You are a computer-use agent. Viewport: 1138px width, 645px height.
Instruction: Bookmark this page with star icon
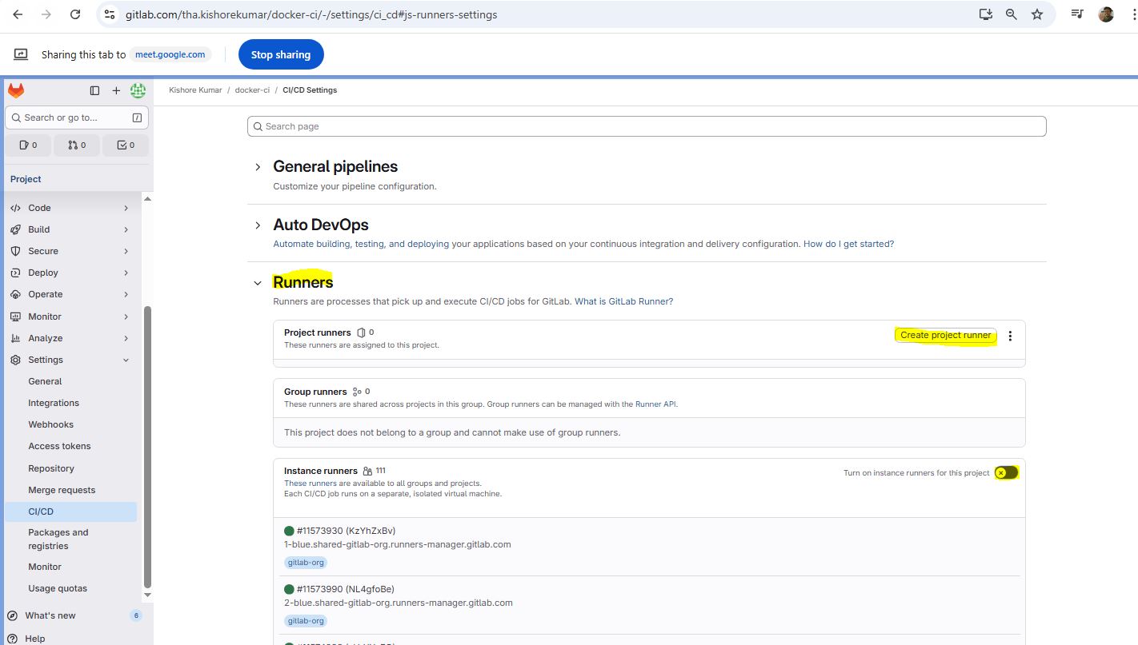tap(1037, 14)
